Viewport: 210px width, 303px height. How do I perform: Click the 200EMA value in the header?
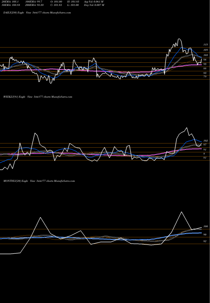(35, 5)
